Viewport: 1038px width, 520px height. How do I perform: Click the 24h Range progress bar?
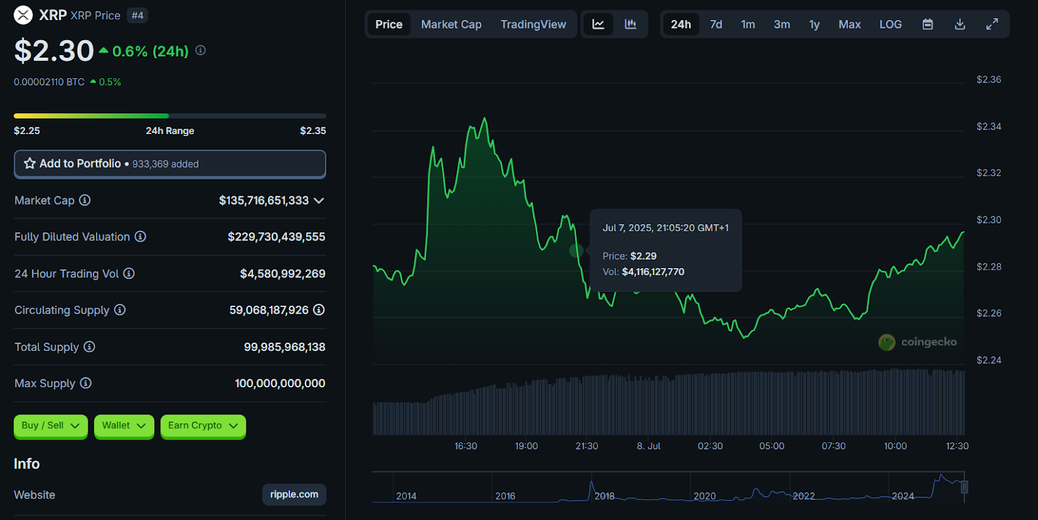(170, 116)
